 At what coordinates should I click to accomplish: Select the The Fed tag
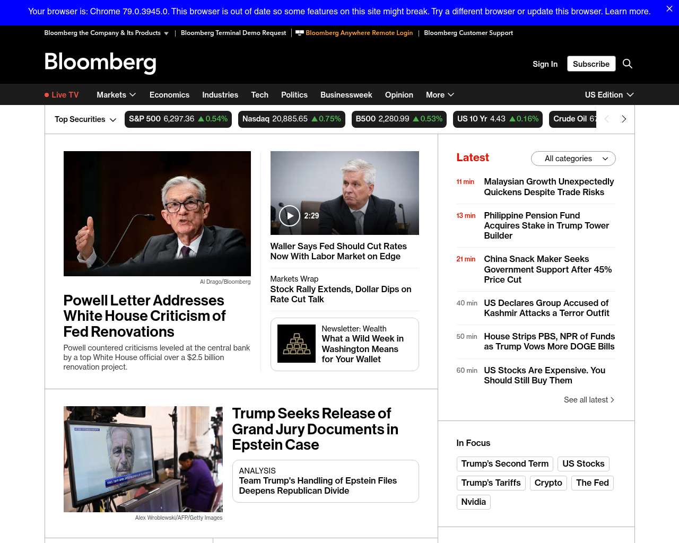click(593, 483)
